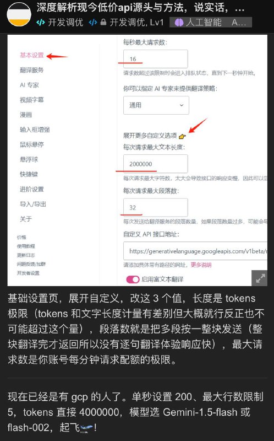Open 视频字幕 settings in the sidebar
The height and width of the screenshot is (441, 274).
tap(32, 100)
